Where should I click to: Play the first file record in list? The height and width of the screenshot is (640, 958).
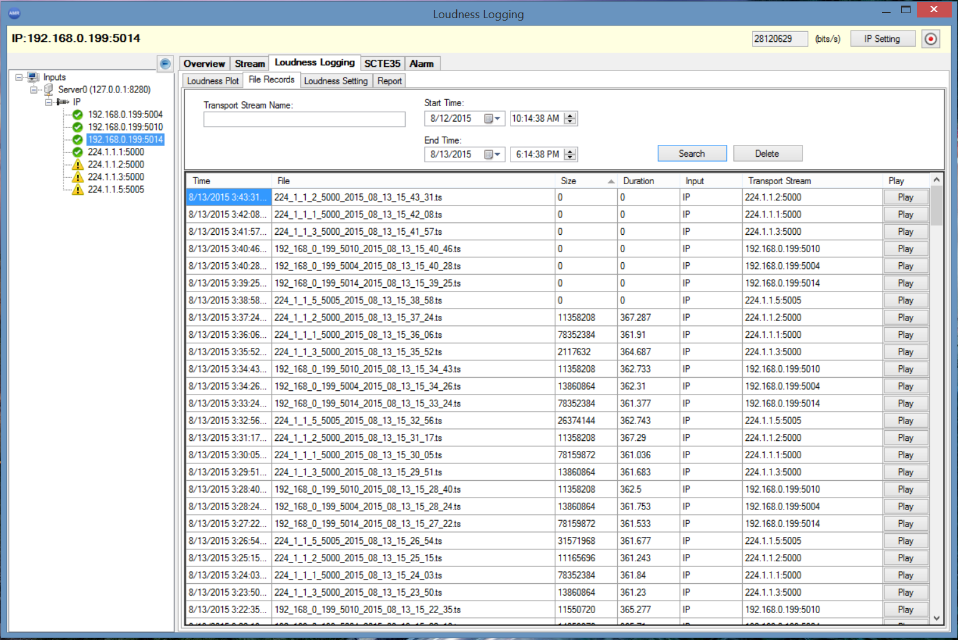click(x=905, y=197)
